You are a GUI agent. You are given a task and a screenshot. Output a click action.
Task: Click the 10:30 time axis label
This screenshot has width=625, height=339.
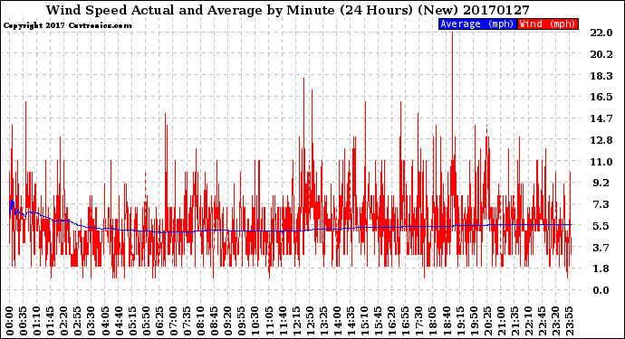coord(255,321)
